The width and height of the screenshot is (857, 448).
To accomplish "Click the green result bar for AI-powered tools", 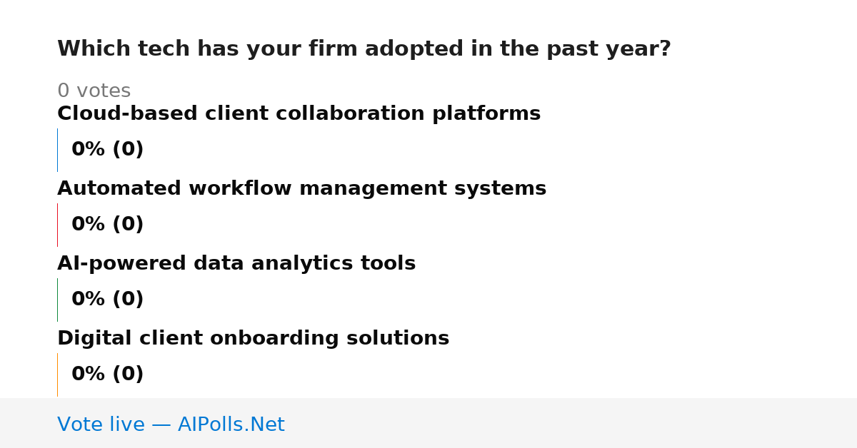I will pos(57,300).
